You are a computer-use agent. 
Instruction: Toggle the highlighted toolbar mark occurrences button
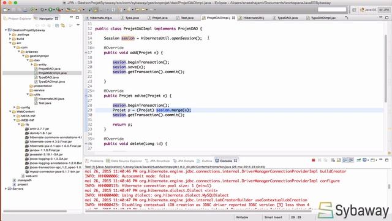95,10
